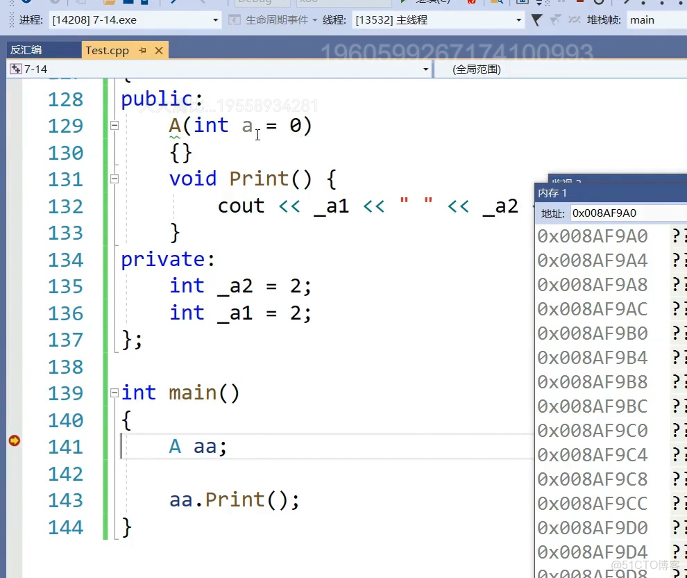Expand the 7-14 project scope dropdown
This screenshot has height=578, width=687.
pyautogui.click(x=425, y=69)
